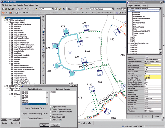
Task: Click Display Distribution Circuits button
Action: click(35, 108)
